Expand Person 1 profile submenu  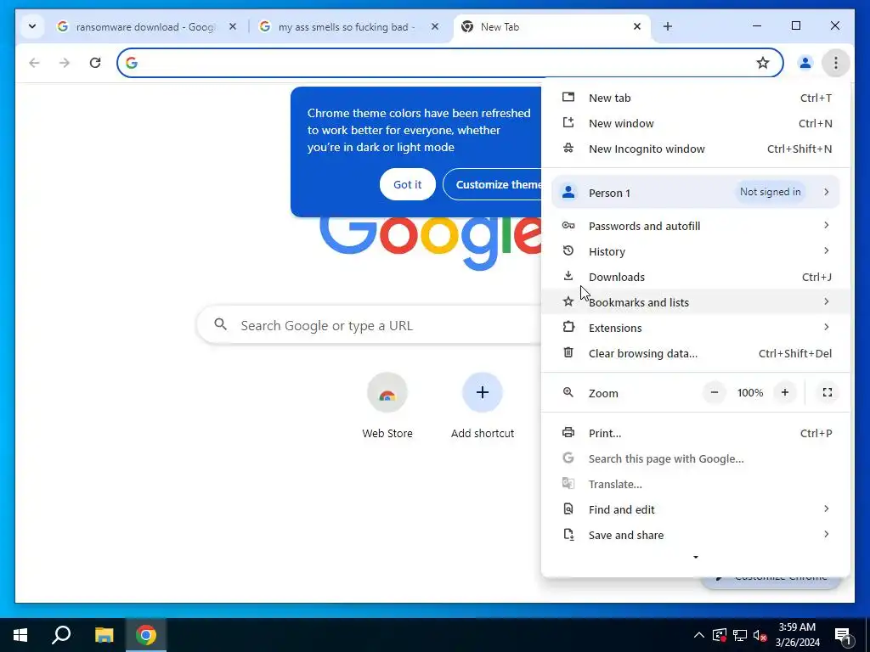tap(696, 193)
